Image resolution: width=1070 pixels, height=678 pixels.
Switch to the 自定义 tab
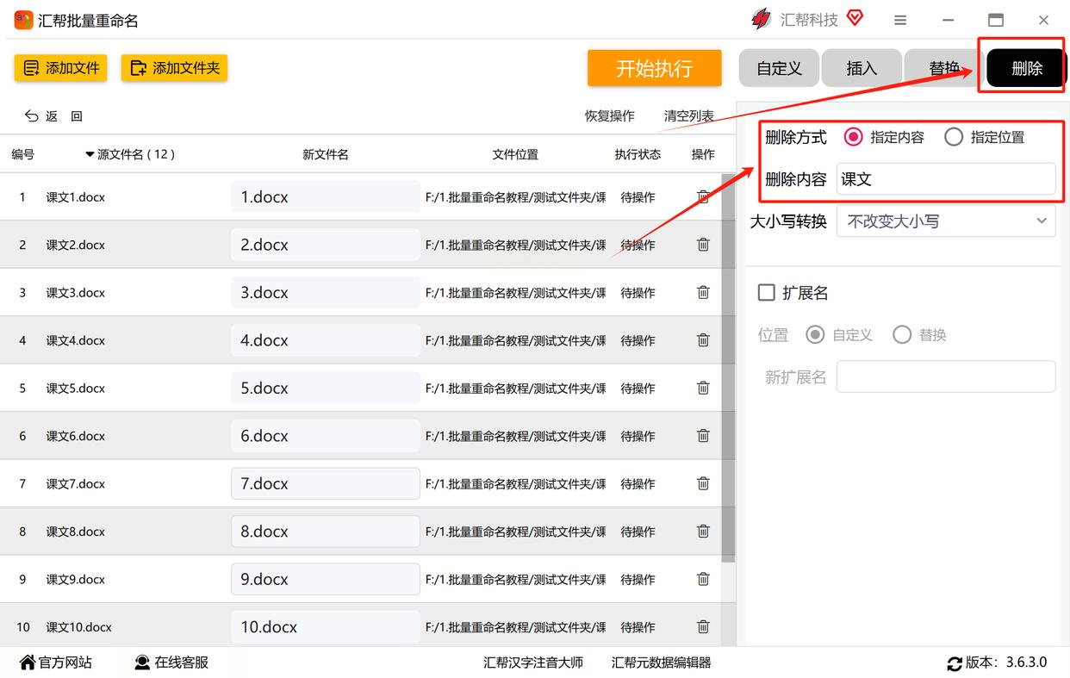point(779,68)
